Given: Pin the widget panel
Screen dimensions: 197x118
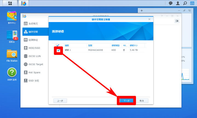Looking at the screenshot, I should pyautogui.click(x=184, y=11).
